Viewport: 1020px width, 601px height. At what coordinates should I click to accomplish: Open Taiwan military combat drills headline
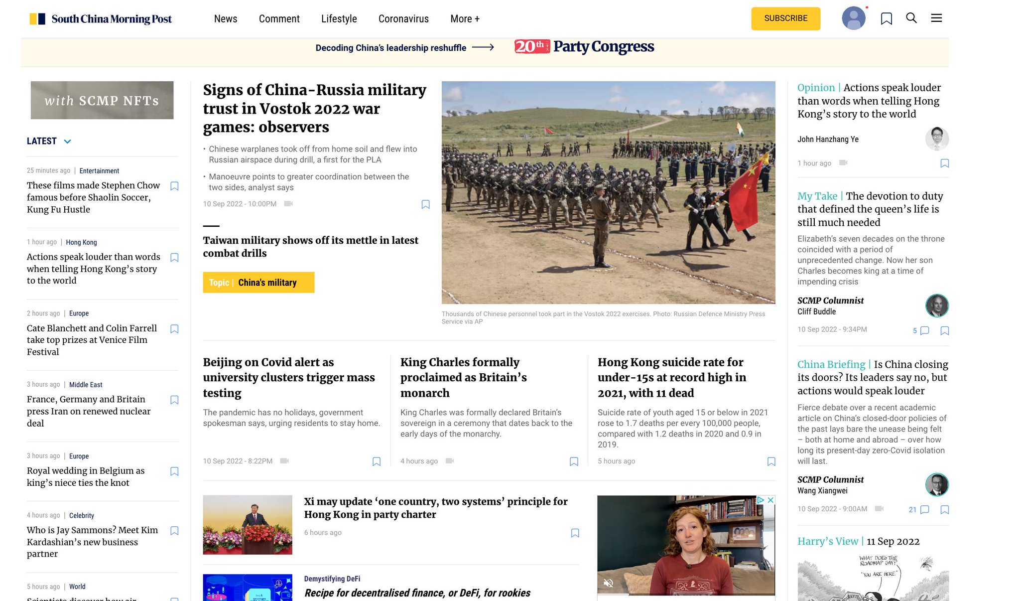tap(310, 247)
